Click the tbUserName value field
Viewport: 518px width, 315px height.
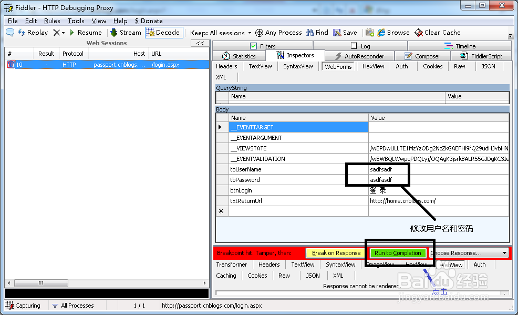(438, 169)
